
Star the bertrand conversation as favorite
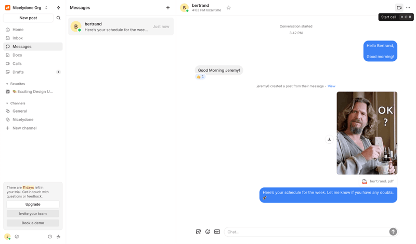coord(228,8)
